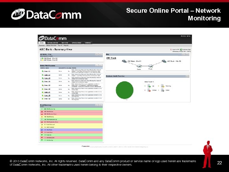Click the ABC Bank - Site 01 map icon

(x=124, y=61)
